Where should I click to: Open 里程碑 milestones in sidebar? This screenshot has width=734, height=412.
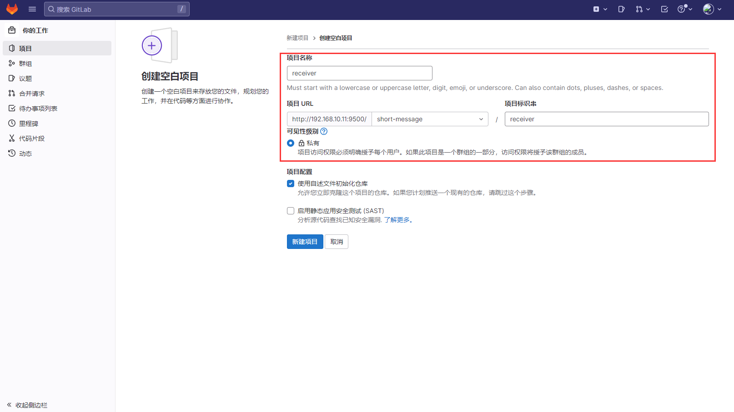[x=28, y=124]
